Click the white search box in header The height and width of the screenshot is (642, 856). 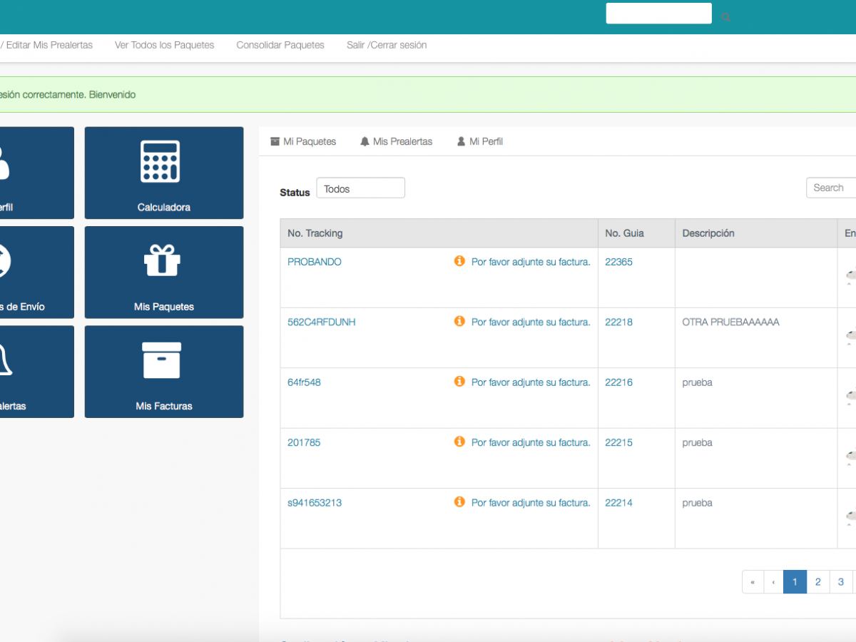658,14
